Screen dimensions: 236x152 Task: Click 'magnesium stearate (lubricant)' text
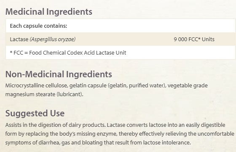click(x=44, y=94)
